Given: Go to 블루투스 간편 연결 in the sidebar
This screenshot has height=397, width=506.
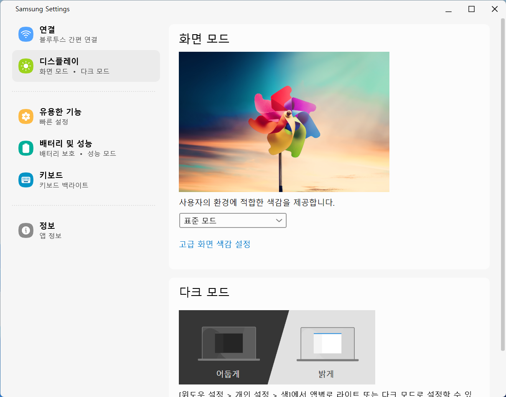Looking at the screenshot, I should pyautogui.click(x=69, y=40).
